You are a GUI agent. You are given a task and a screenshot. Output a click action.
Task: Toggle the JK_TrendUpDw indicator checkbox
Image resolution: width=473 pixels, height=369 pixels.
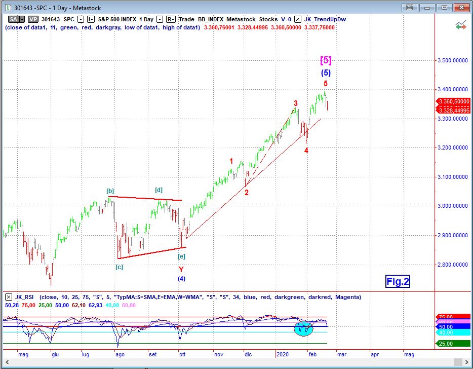tap(297, 19)
